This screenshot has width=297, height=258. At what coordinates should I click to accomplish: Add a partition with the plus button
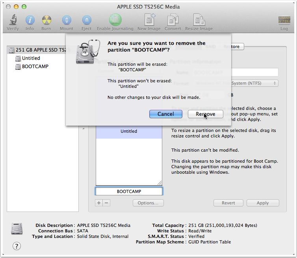[99, 203]
